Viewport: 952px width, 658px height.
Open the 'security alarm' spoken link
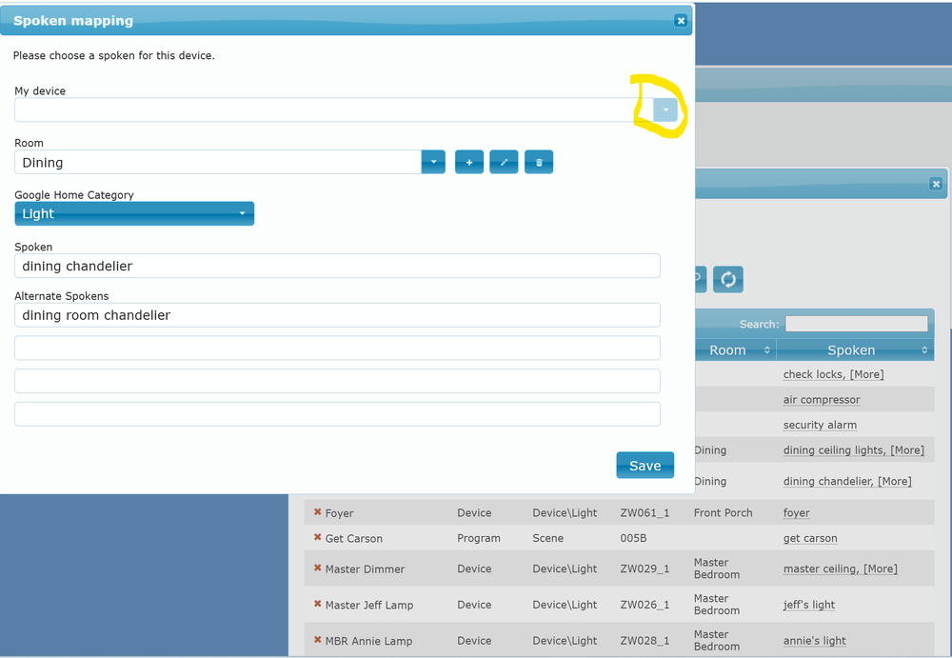[820, 426]
